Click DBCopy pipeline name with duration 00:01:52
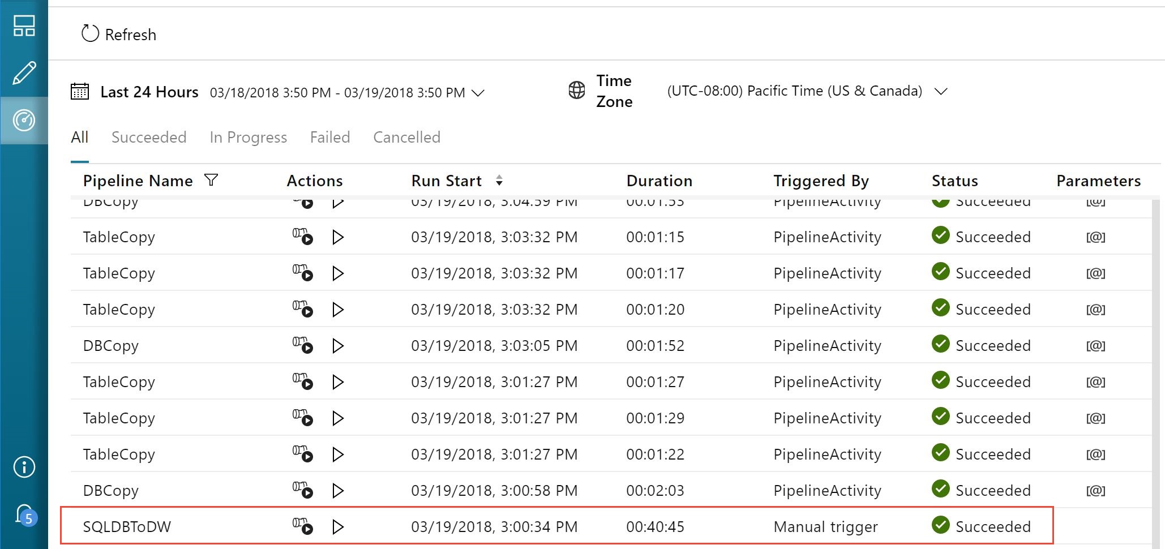The height and width of the screenshot is (549, 1165). pyautogui.click(x=110, y=346)
